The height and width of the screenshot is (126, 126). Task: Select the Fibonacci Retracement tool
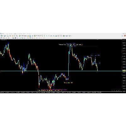15,38
